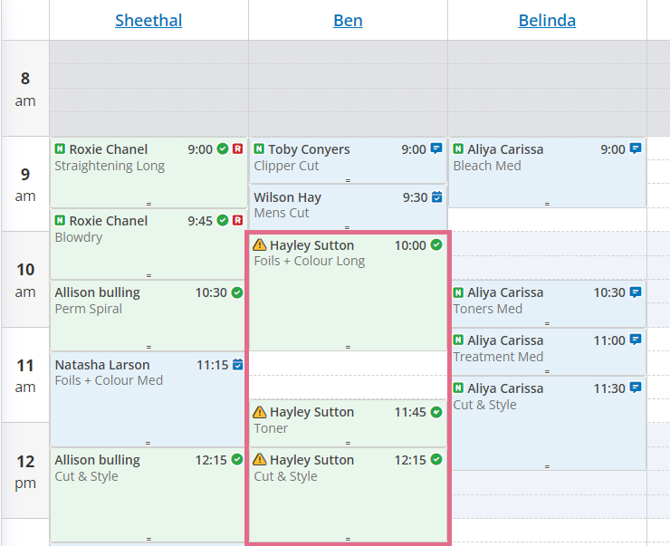Grab resize handle under Aliya Carissa Bleach Med
This screenshot has height=546, width=670.
547,205
